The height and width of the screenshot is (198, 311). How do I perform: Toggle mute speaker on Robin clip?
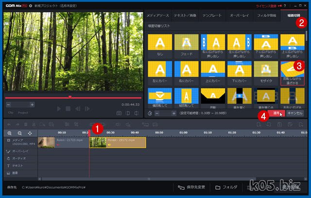[x=58, y=145]
